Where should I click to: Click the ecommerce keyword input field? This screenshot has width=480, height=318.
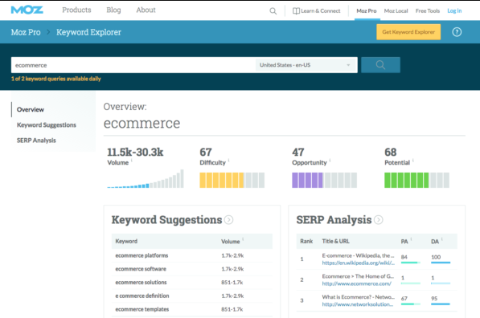click(133, 65)
